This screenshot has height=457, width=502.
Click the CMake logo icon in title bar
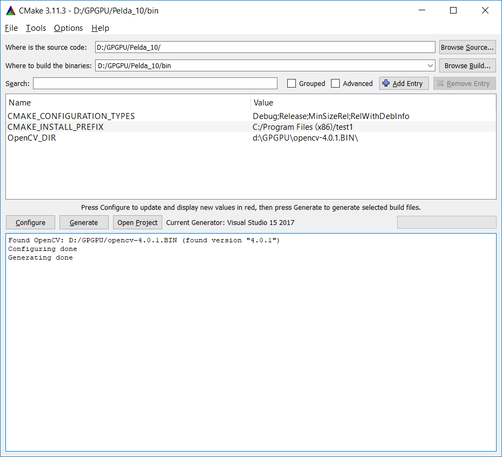point(11,11)
